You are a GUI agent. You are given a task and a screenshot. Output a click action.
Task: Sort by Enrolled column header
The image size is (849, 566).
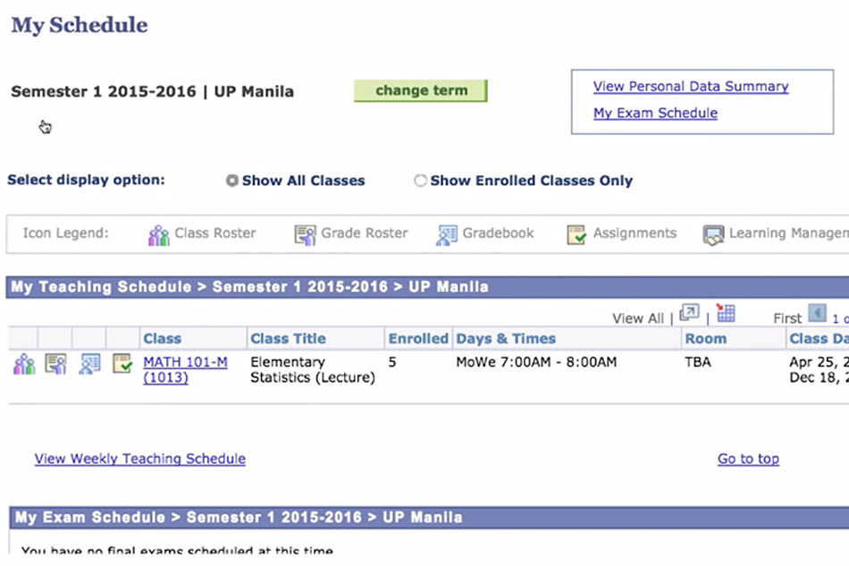point(417,339)
